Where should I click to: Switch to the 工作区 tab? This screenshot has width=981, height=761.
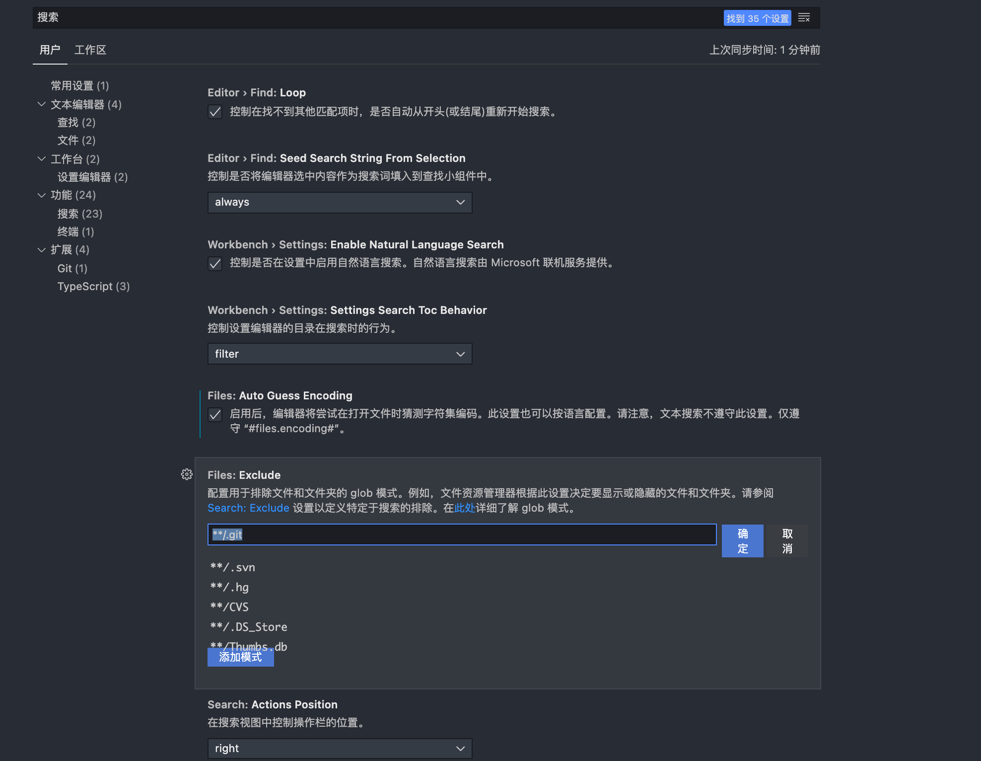pos(90,50)
